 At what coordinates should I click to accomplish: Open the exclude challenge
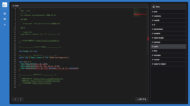click(x=168, y=42)
